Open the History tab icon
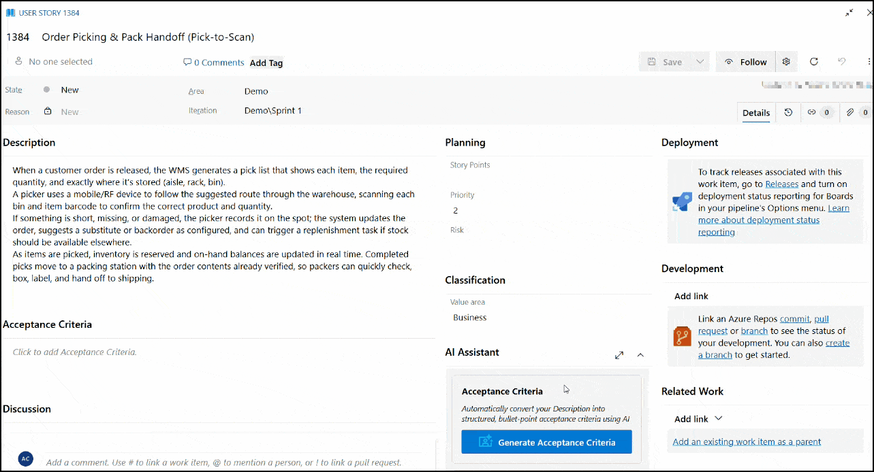This screenshot has width=874, height=472. pos(788,113)
